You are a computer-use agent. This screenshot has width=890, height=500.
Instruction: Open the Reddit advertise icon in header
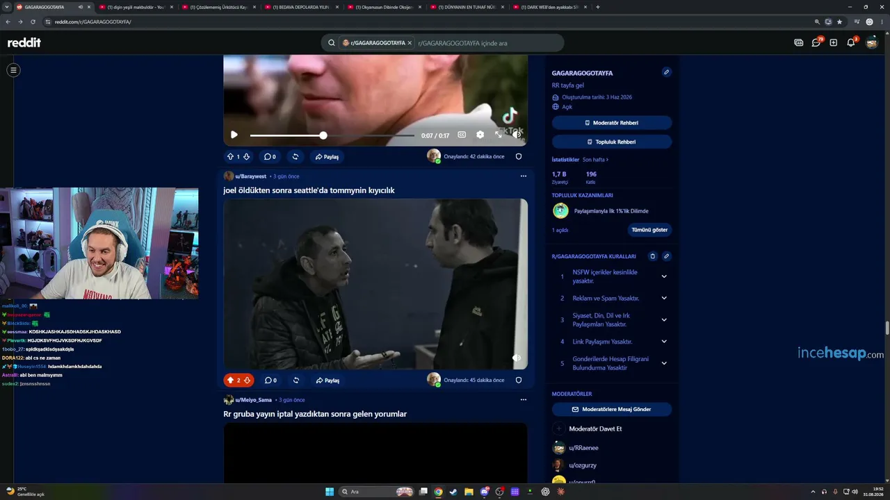click(x=799, y=42)
